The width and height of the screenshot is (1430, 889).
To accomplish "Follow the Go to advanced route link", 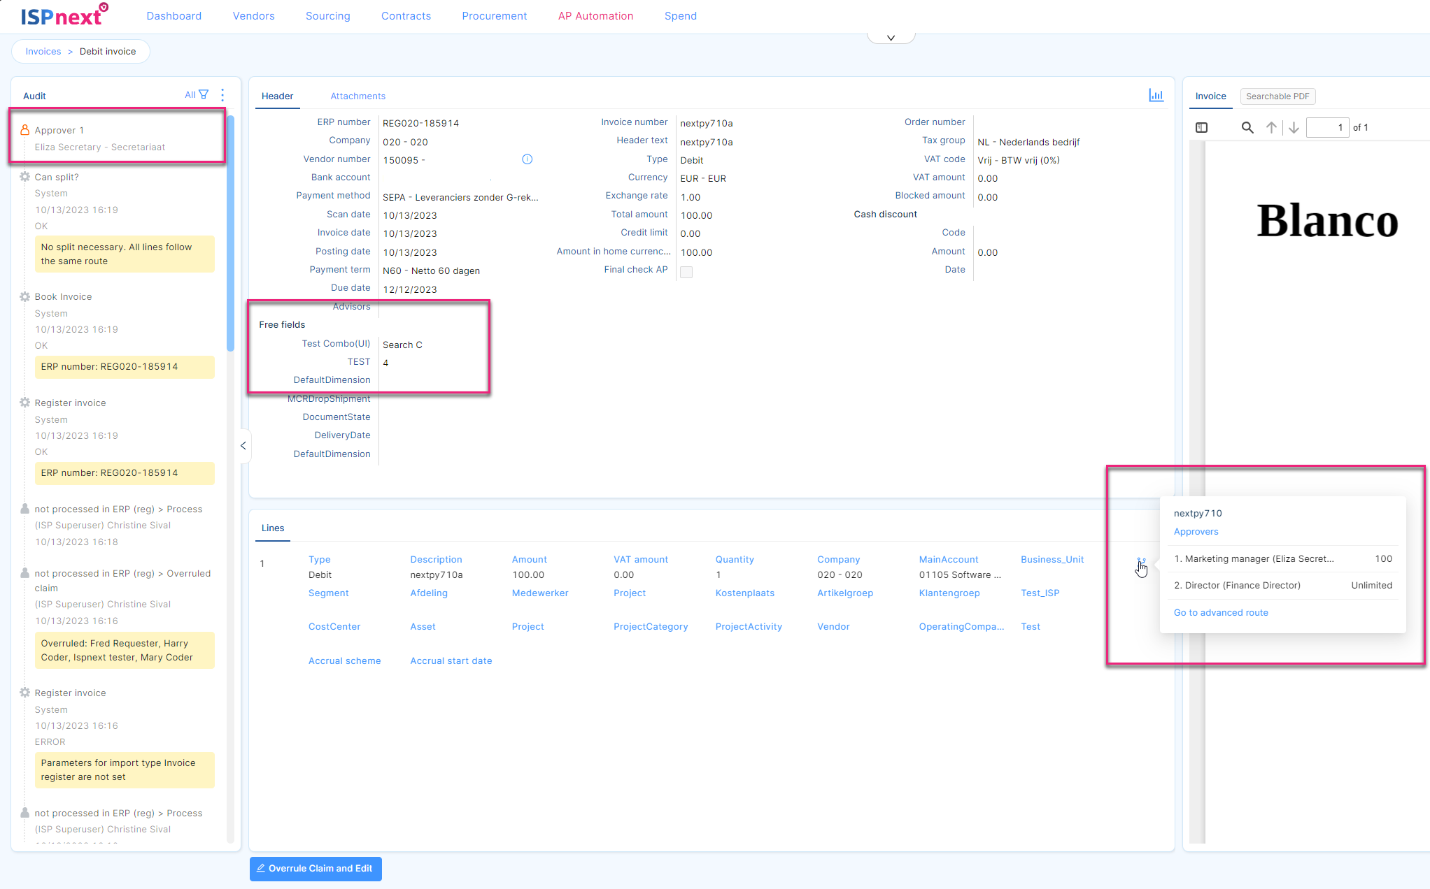I will [1220, 612].
